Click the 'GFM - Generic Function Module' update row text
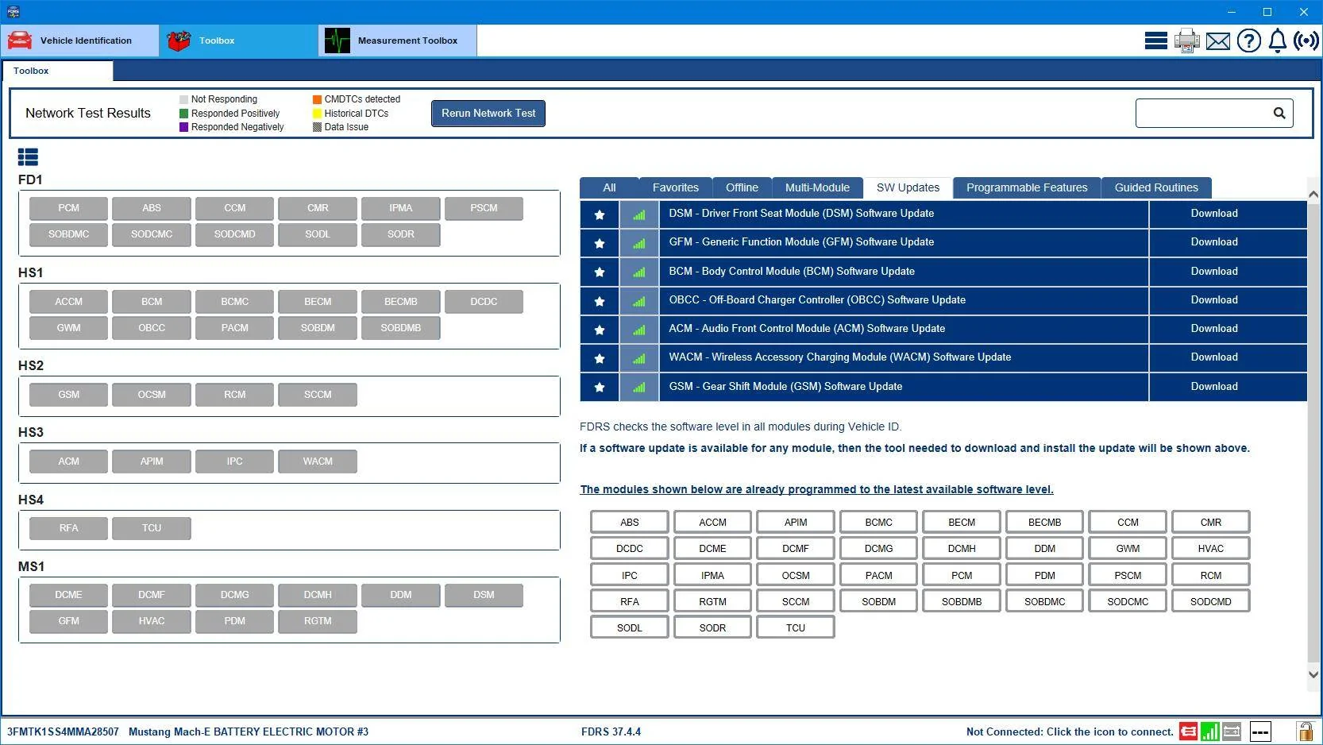1323x745 pixels. 801,242
